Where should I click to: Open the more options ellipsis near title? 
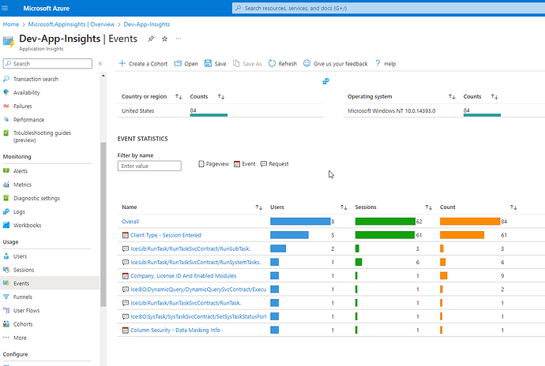[179, 39]
